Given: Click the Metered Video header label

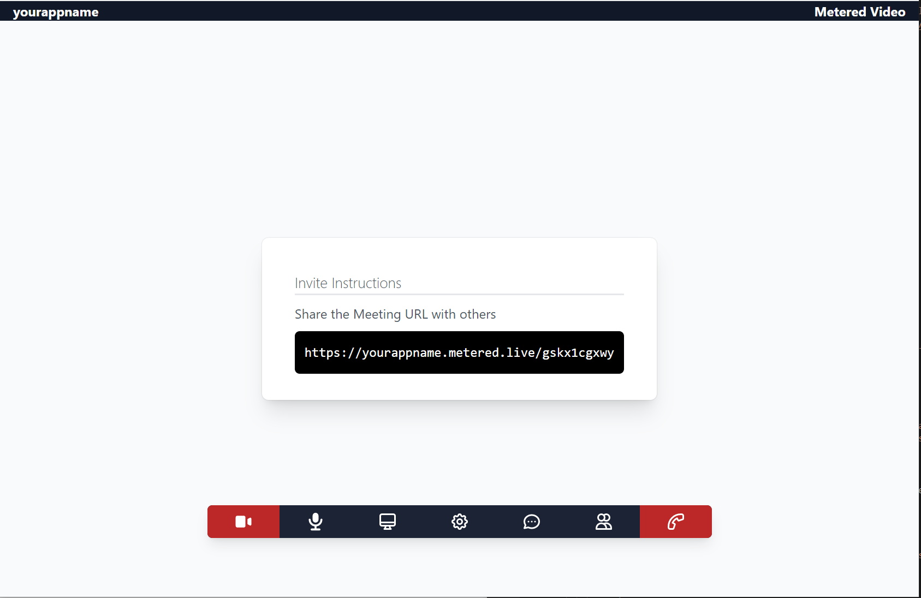Looking at the screenshot, I should coord(859,12).
